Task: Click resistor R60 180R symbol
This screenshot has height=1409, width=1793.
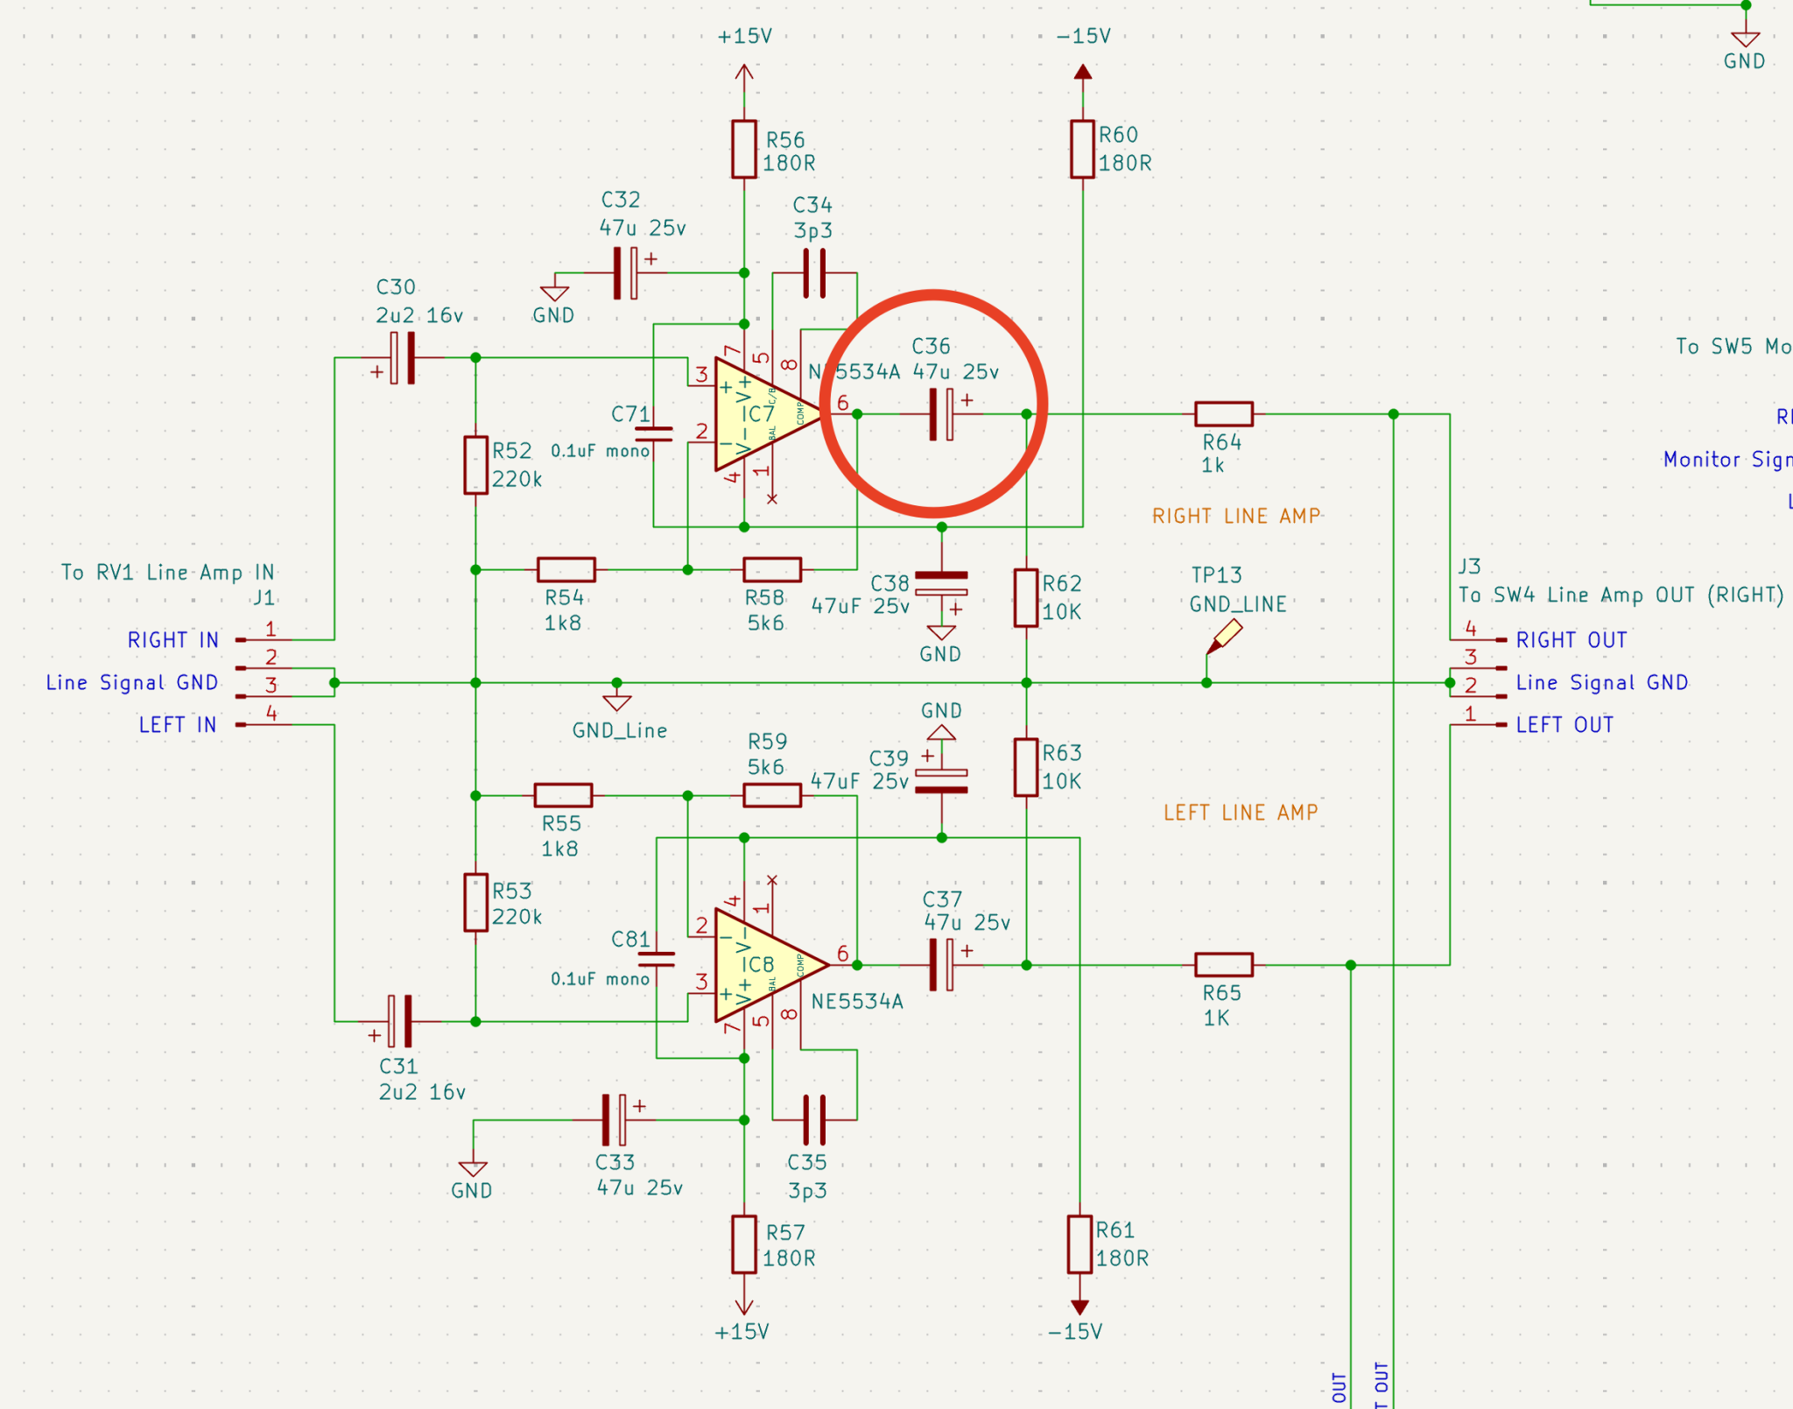Action: 1083,150
